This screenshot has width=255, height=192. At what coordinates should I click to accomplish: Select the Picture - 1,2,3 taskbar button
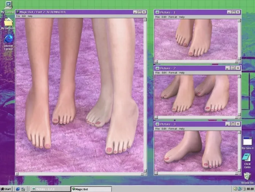click(x=51, y=189)
